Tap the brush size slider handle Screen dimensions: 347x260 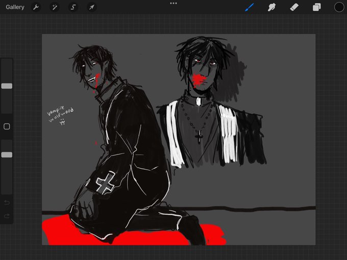point(7,86)
